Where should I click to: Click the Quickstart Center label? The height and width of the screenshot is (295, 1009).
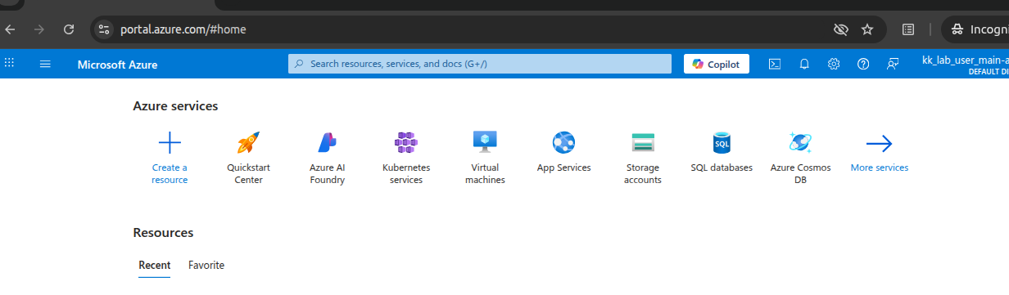(x=248, y=173)
